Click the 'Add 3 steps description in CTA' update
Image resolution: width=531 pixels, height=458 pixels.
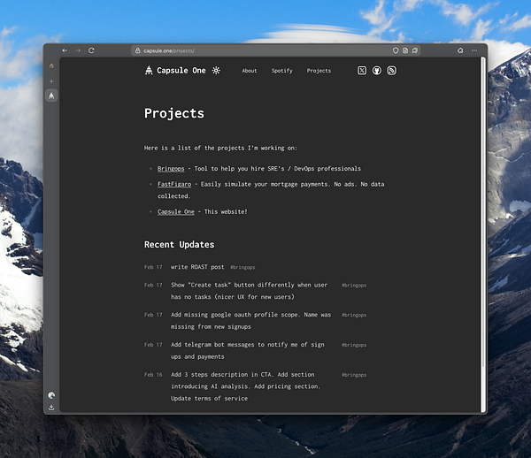pos(245,386)
